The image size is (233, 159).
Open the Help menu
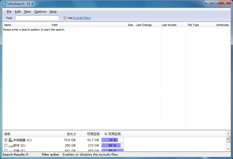pos(53,12)
